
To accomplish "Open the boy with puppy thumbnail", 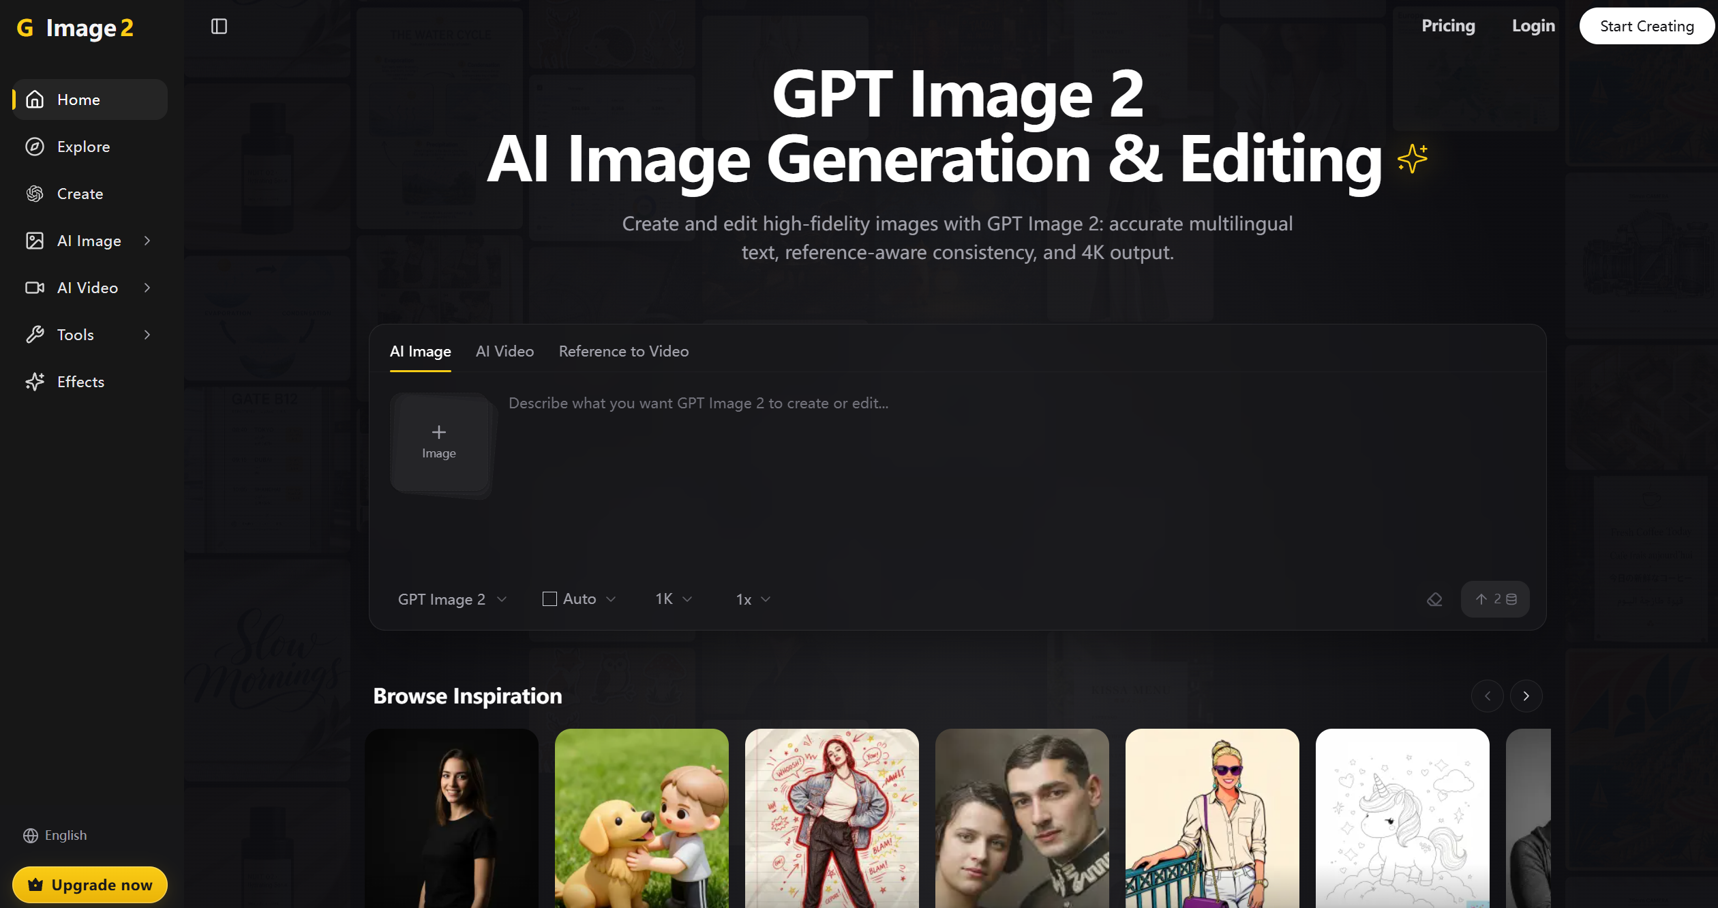I will tap(642, 818).
